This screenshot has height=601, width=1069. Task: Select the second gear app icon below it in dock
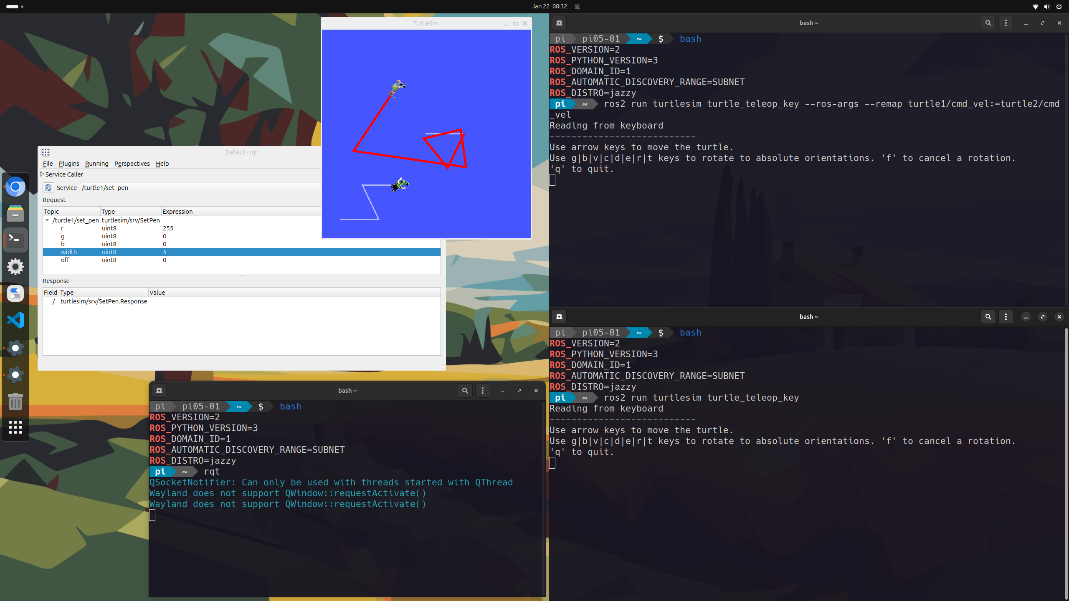15,375
